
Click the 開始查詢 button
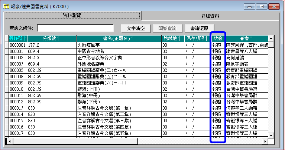[x=168, y=29]
